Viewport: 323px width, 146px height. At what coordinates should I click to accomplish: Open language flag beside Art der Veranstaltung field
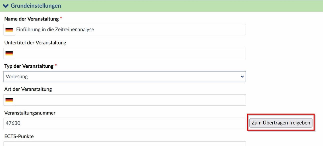[x=9, y=100]
